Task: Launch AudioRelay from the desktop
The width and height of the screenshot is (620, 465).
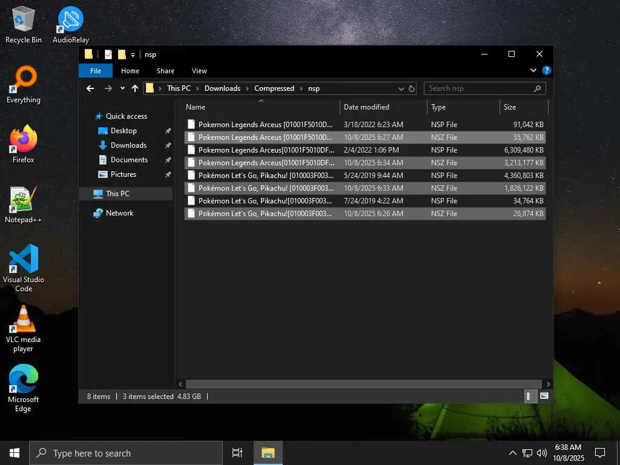Action: click(x=71, y=24)
